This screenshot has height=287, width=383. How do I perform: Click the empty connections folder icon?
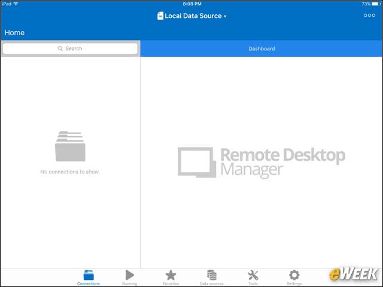coord(70,146)
